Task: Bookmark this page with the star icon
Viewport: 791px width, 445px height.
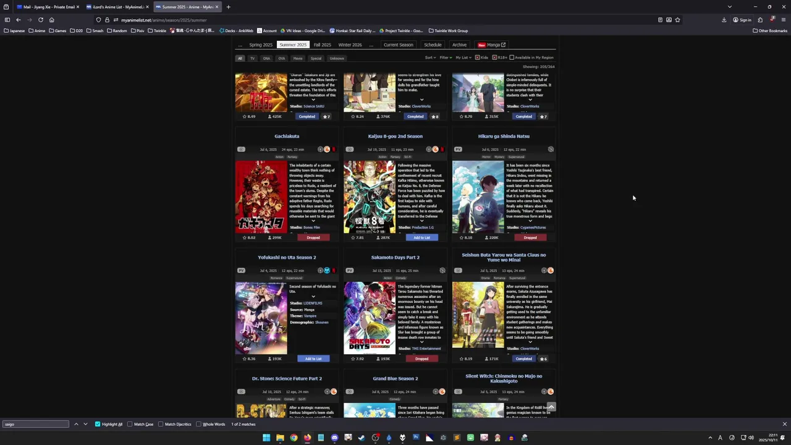Action: click(x=677, y=20)
